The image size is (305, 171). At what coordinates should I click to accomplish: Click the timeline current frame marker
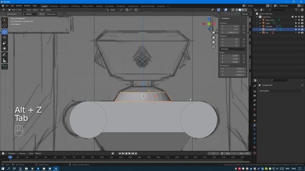[x=10, y=157]
